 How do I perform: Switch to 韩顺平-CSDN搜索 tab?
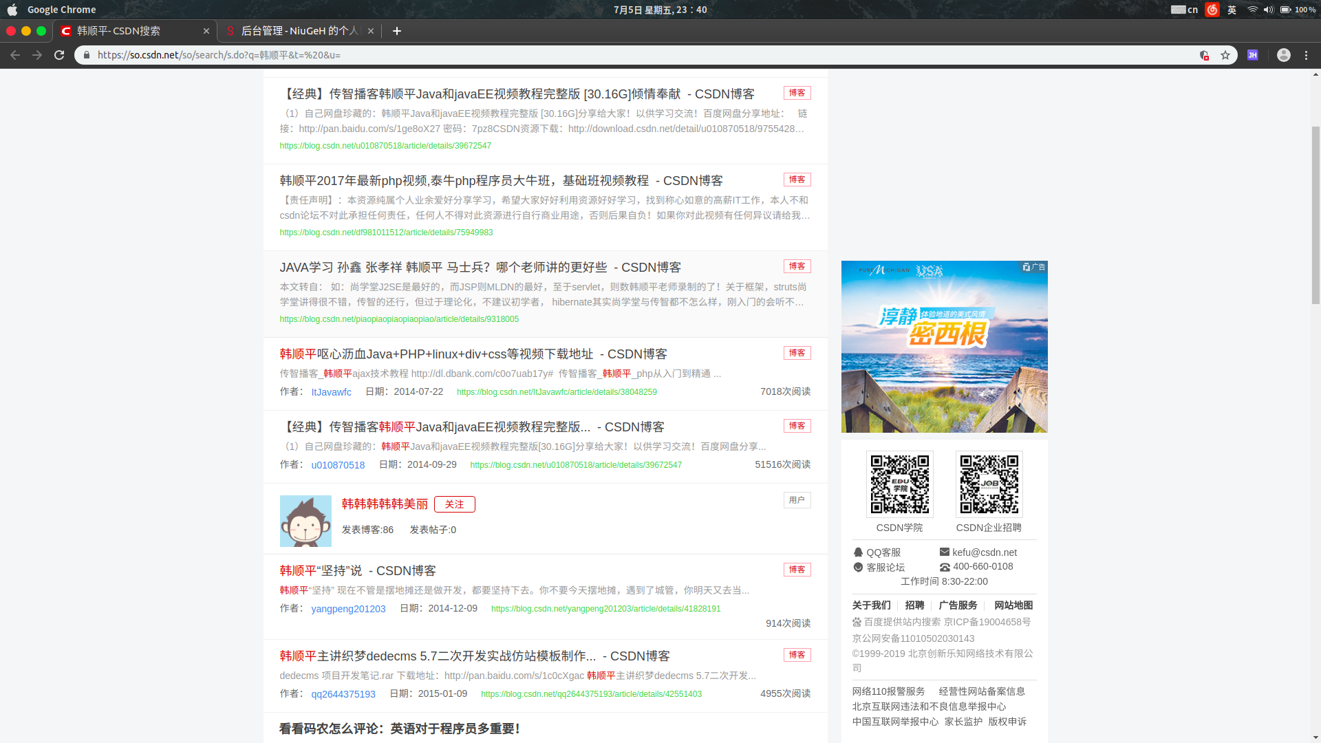tap(134, 31)
